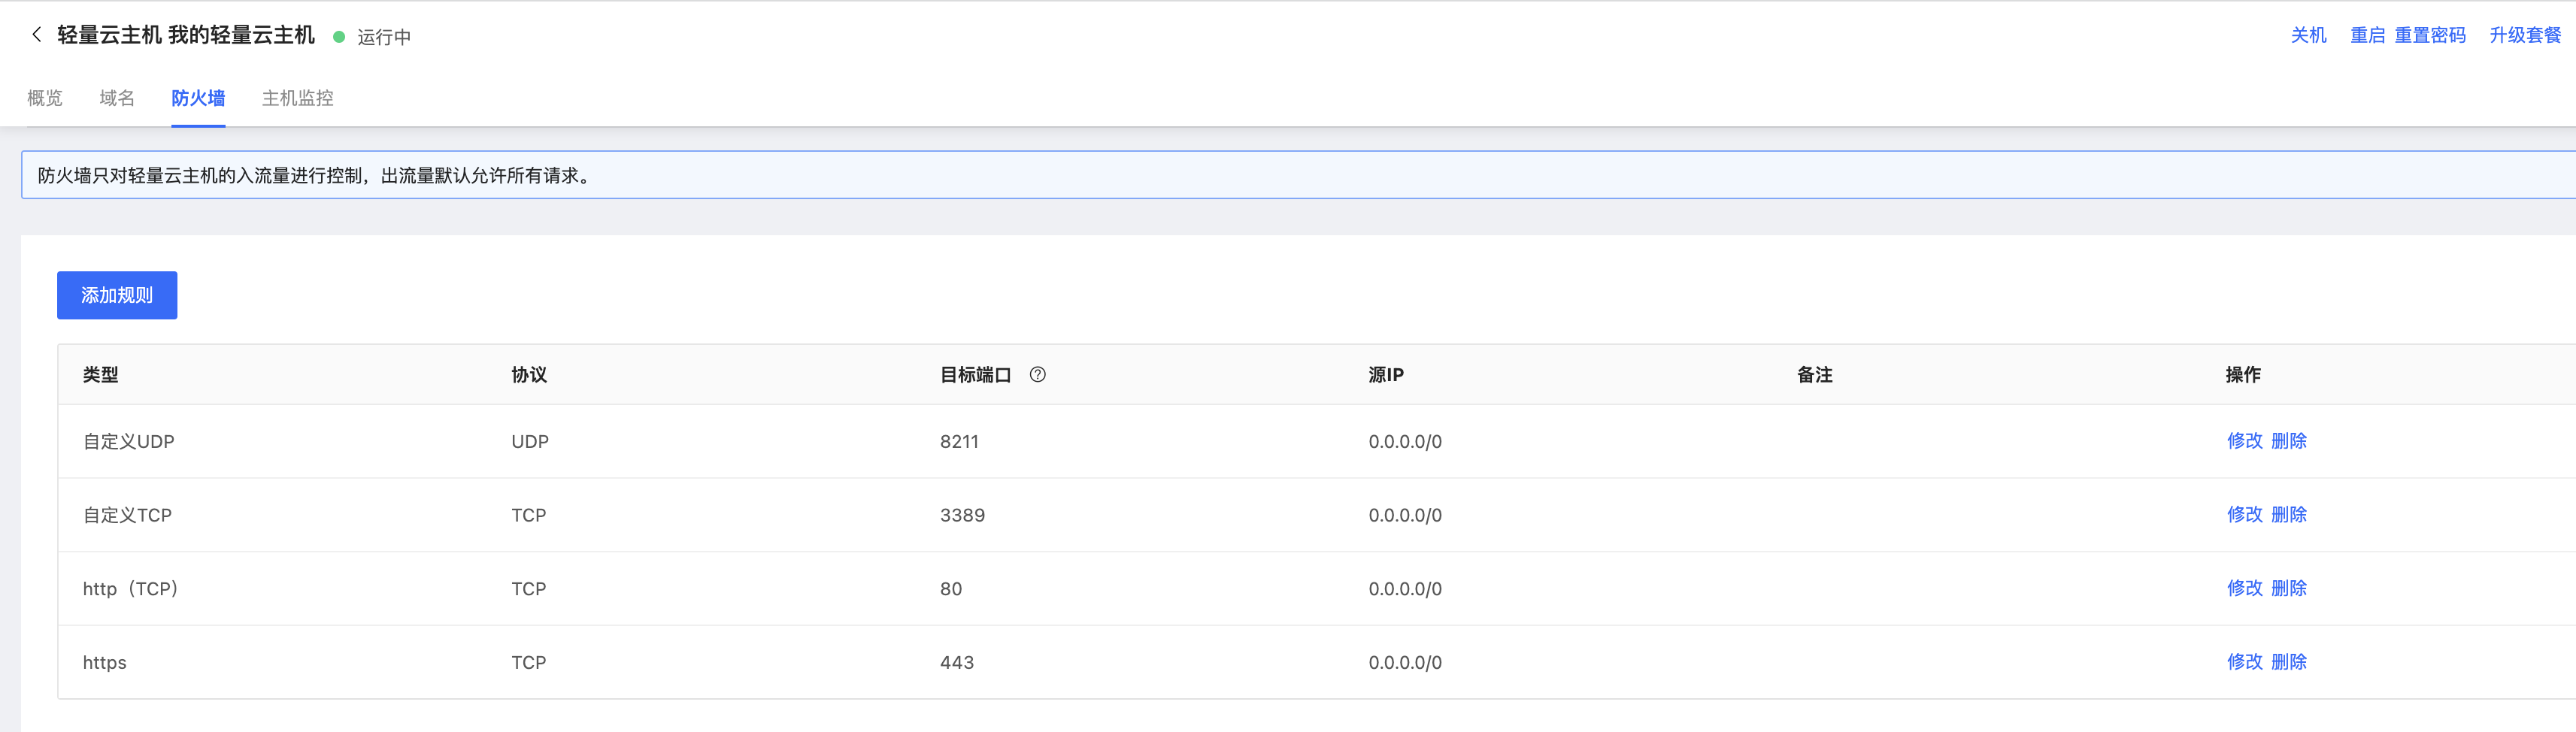The width and height of the screenshot is (2576, 732).
Task: Click the 关机 link
Action: pos(2309,35)
